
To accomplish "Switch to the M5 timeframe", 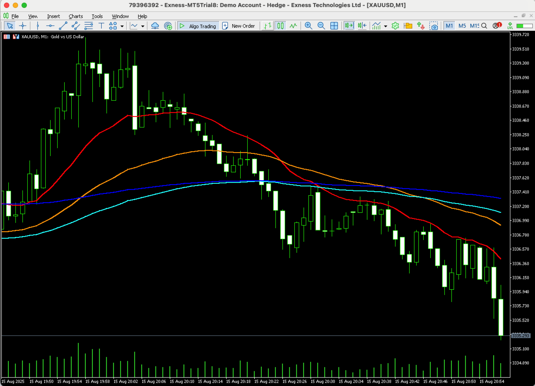I will (x=462, y=26).
